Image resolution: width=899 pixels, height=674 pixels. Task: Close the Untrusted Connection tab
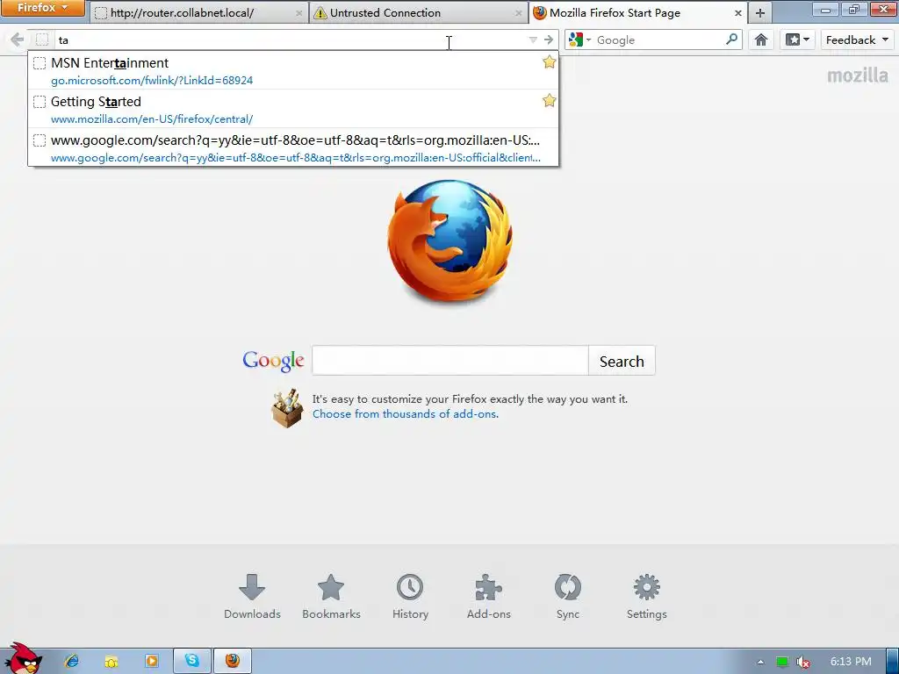coord(518,12)
